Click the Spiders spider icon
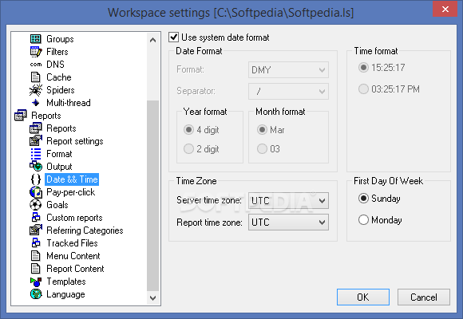The image size is (463, 319). point(36,90)
